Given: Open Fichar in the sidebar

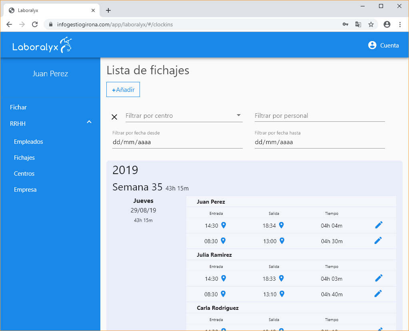Looking at the screenshot, I should 18,107.
